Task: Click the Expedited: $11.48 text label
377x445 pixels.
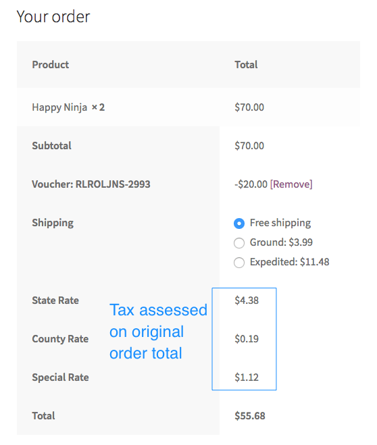Action: click(290, 262)
